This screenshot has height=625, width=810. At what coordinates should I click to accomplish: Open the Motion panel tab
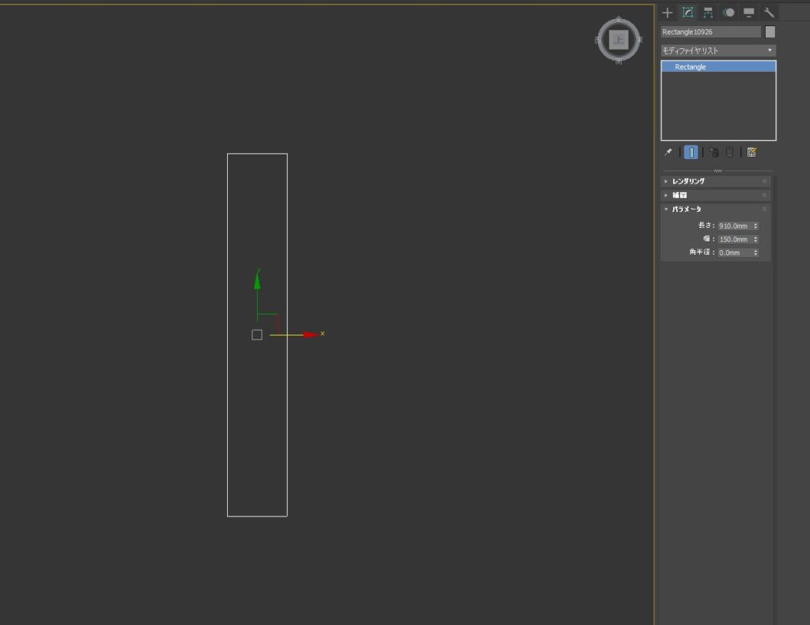729,13
